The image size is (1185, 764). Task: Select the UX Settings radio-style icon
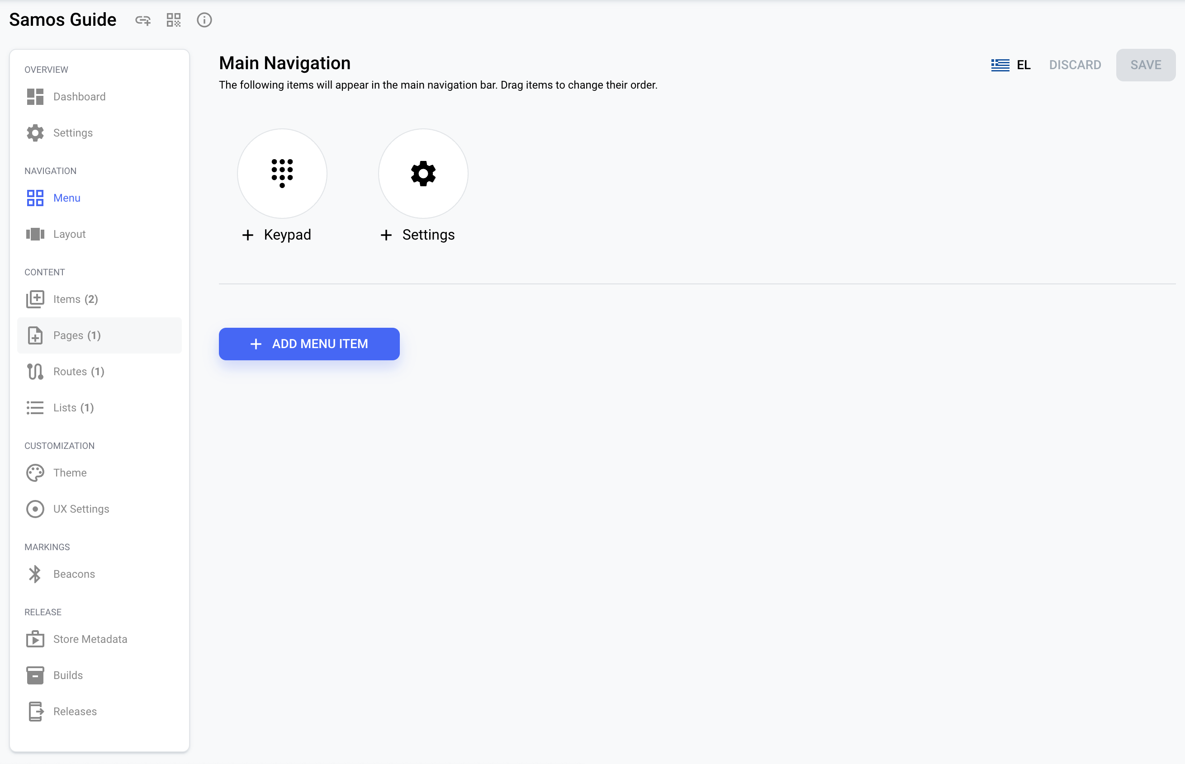[x=35, y=509]
